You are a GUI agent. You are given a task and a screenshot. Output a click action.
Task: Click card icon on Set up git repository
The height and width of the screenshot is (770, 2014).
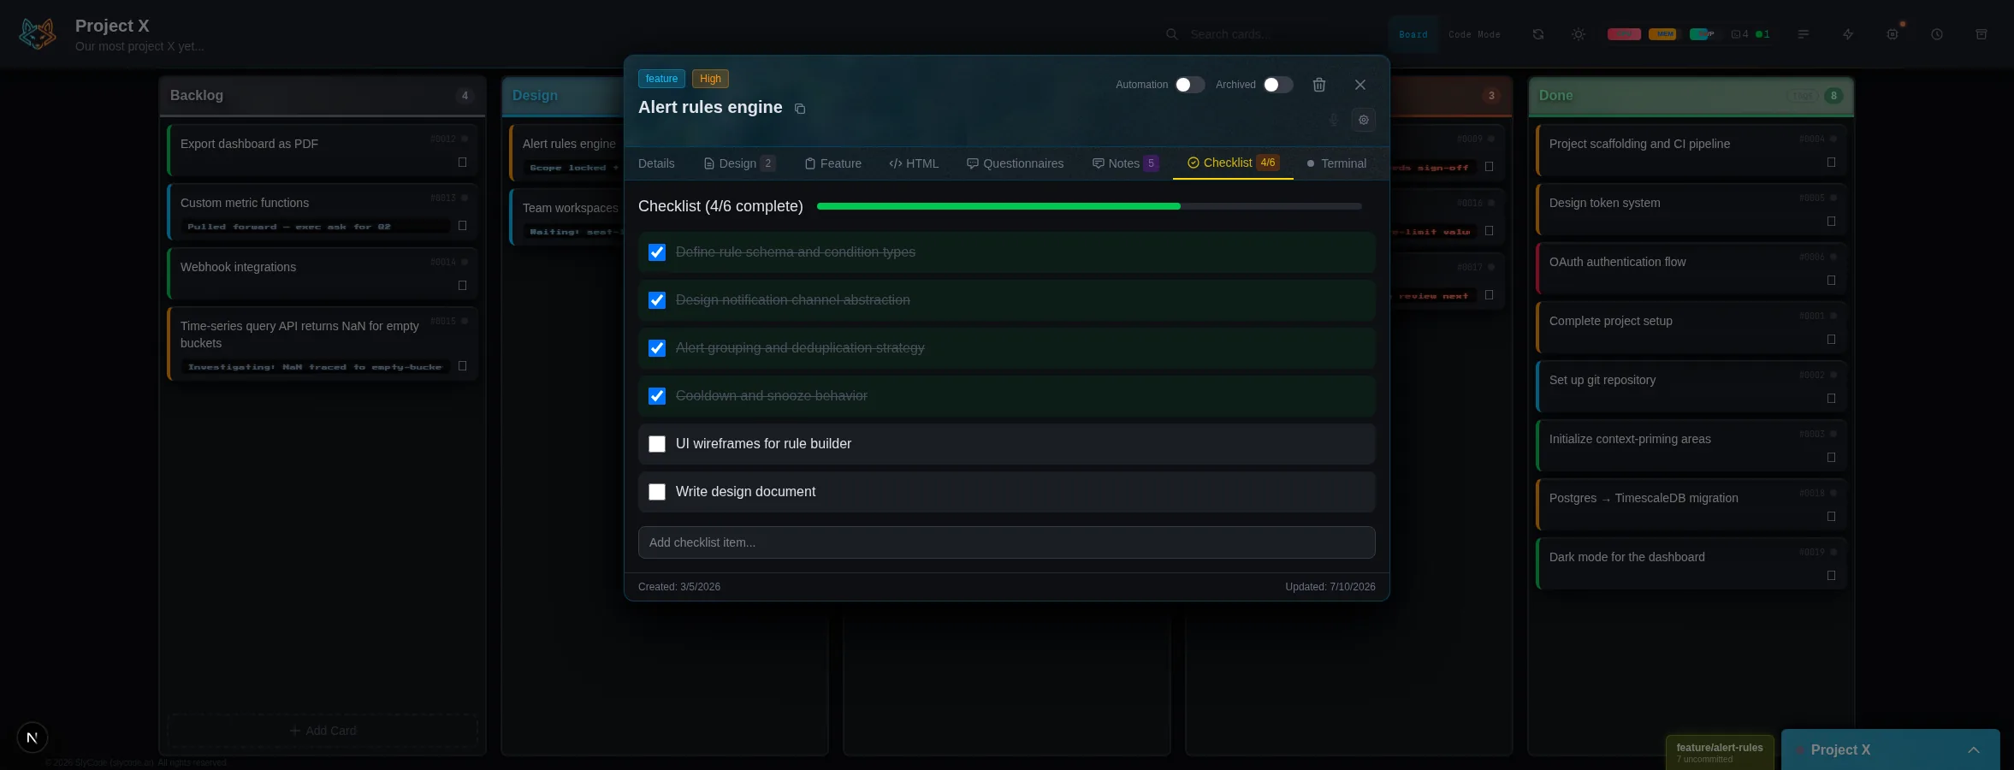[1832, 399]
